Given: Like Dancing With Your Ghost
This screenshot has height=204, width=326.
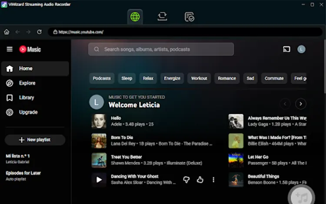Looking at the screenshot, I should point(200,180).
